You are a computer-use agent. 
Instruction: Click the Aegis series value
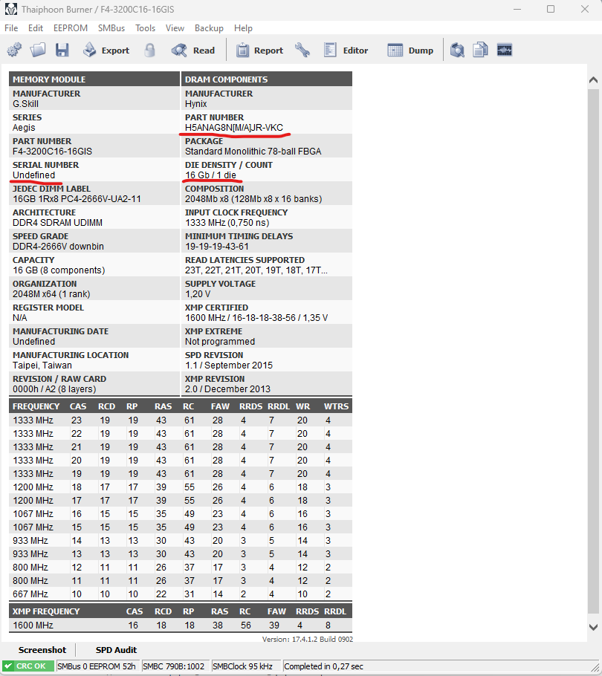tap(24, 128)
